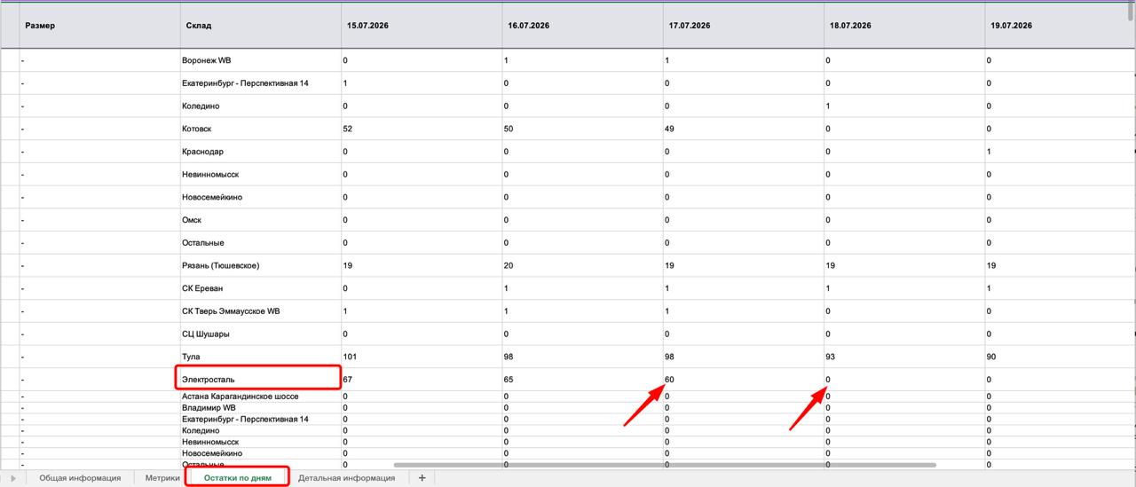Screen dimensions: 1136x487
Task: Click the 15.07.2026 column header
Action: pos(422,26)
